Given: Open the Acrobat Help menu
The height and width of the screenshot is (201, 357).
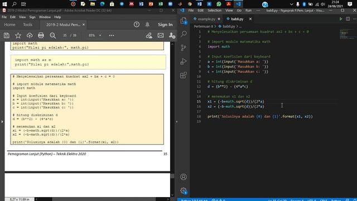Looking at the screenshot, I should [x=57, y=17].
